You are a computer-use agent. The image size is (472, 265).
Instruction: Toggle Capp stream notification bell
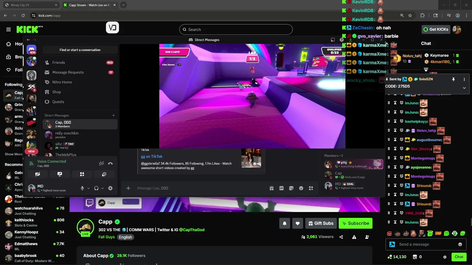pyautogui.click(x=285, y=223)
